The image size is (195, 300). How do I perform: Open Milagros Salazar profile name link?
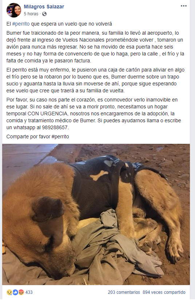pyautogui.click(x=44, y=7)
